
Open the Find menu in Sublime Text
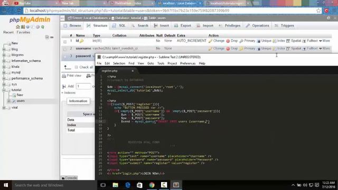(132, 63)
